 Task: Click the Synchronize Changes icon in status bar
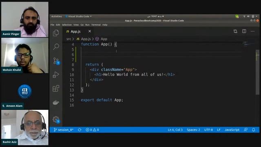click(80, 130)
